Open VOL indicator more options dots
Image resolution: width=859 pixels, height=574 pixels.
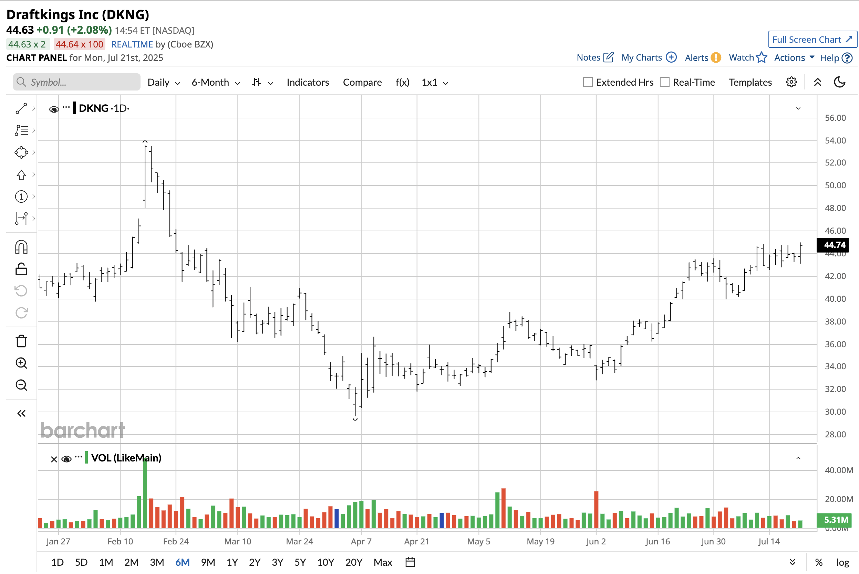pos(79,457)
